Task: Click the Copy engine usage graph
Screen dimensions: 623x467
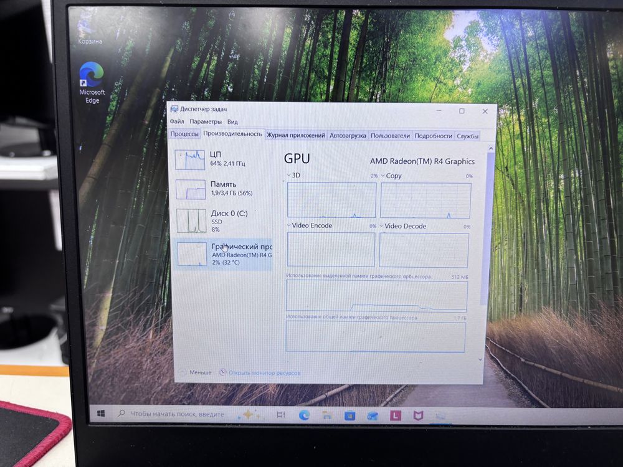Action: pyautogui.click(x=426, y=200)
